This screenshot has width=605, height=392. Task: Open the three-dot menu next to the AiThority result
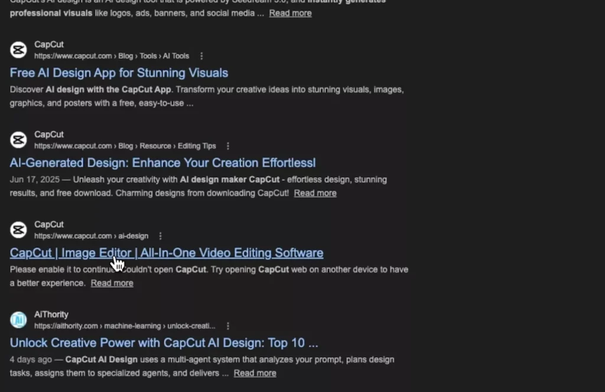pos(228,325)
